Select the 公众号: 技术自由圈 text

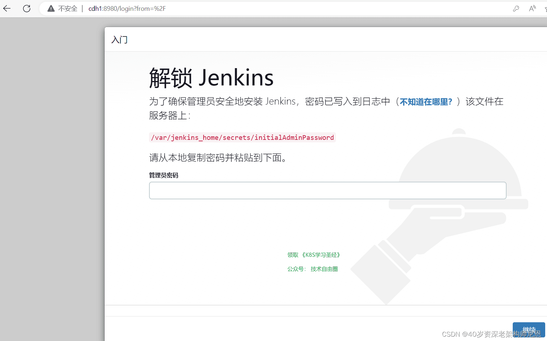(x=312, y=269)
